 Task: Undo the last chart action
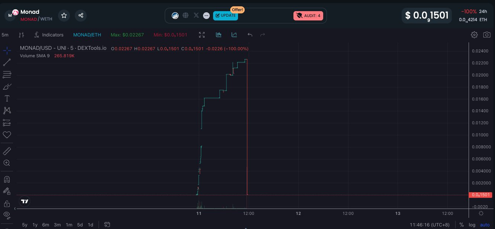click(250, 35)
